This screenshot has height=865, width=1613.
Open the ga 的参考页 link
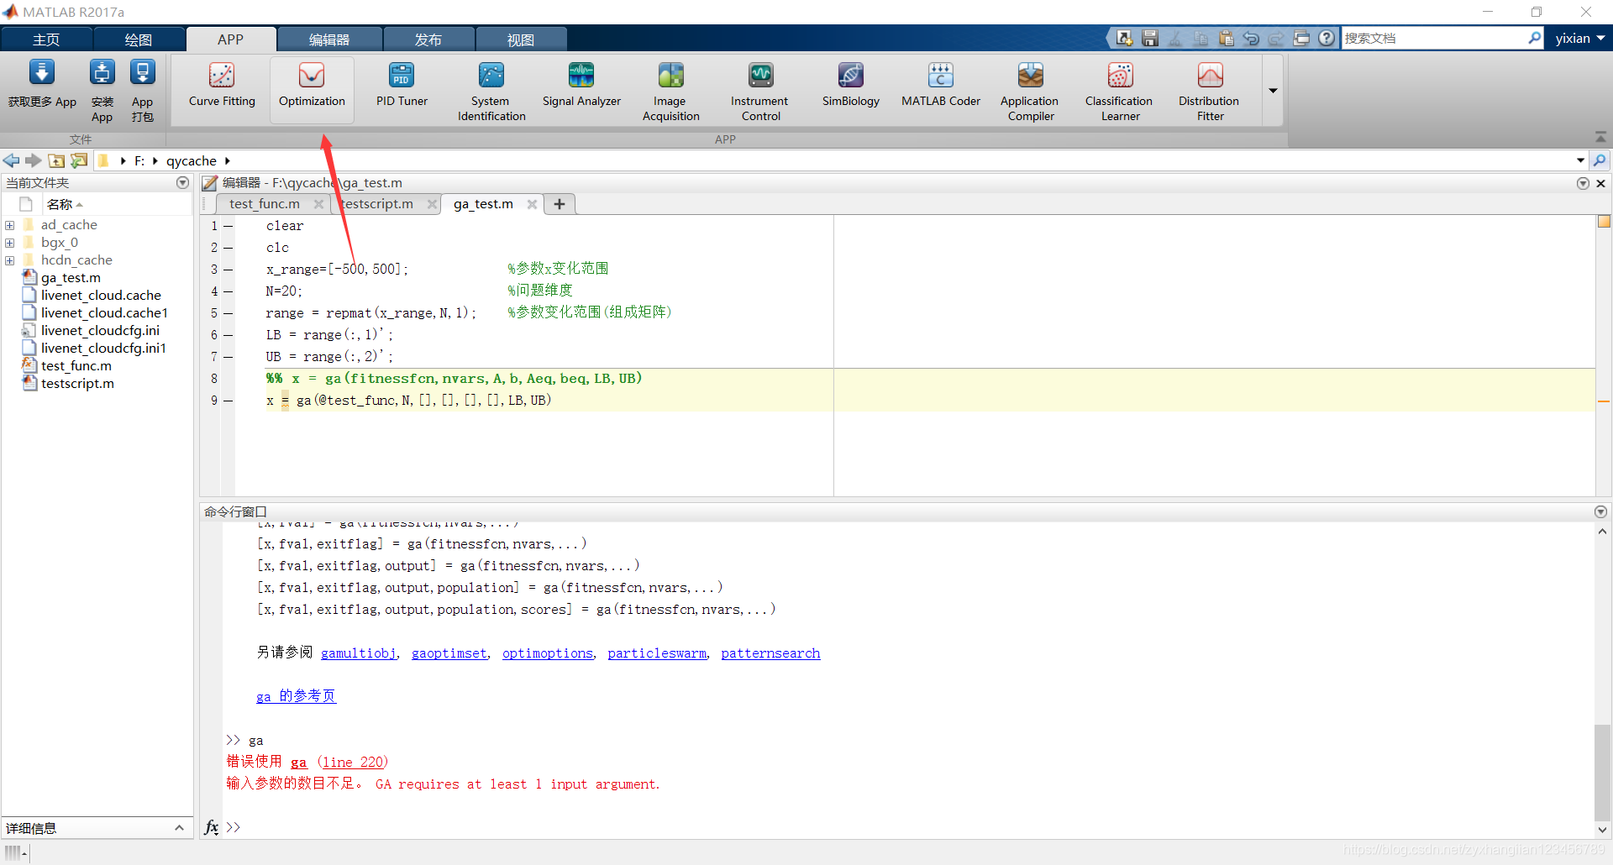[x=296, y=696]
